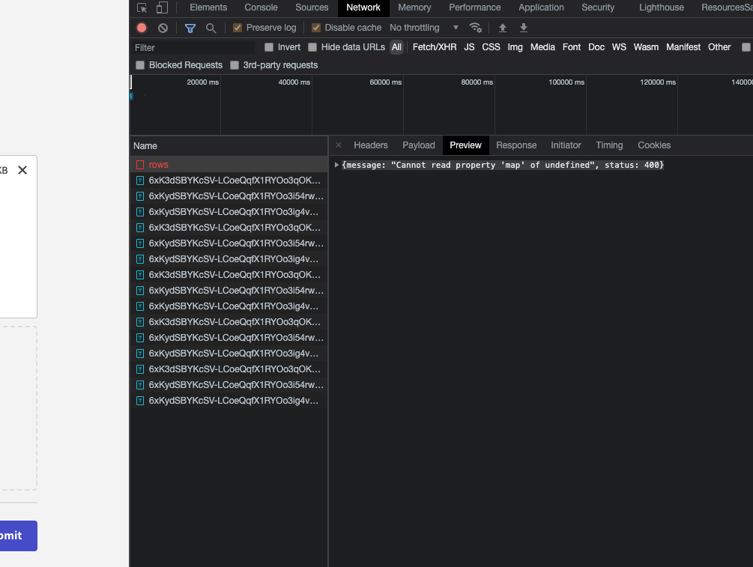Open the Cookies tab of request
753x567 pixels.
tap(654, 145)
